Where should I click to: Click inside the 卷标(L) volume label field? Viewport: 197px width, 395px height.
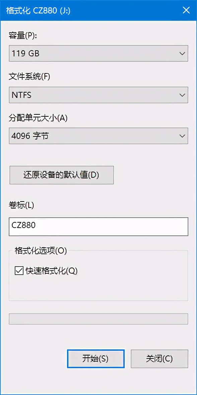[x=98, y=226]
